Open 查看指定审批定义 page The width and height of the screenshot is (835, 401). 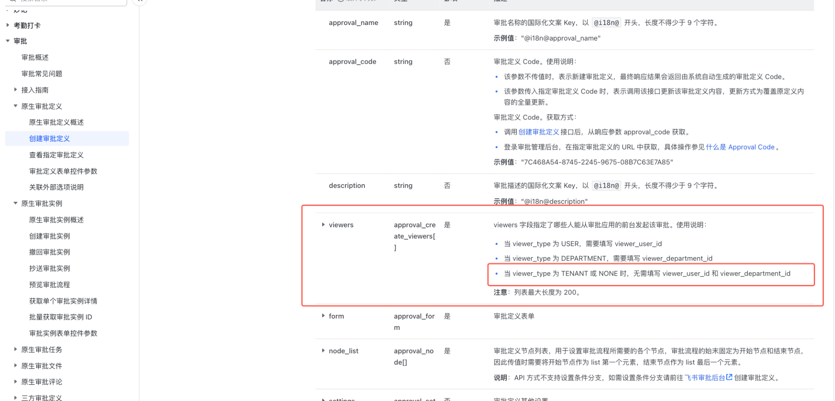(57, 155)
